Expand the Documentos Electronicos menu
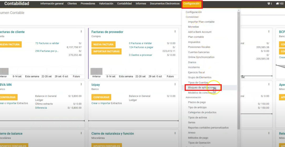Image resolution: width=285 pixels, height=147 pixels. (164, 4)
